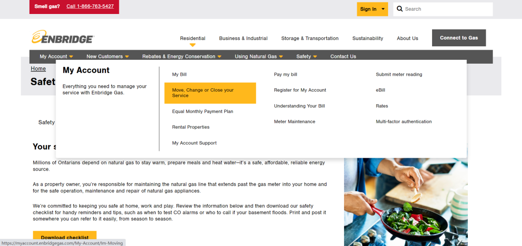Click the My Account heading in dropdown
The width and height of the screenshot is (522, 246).
pos(86,70)
